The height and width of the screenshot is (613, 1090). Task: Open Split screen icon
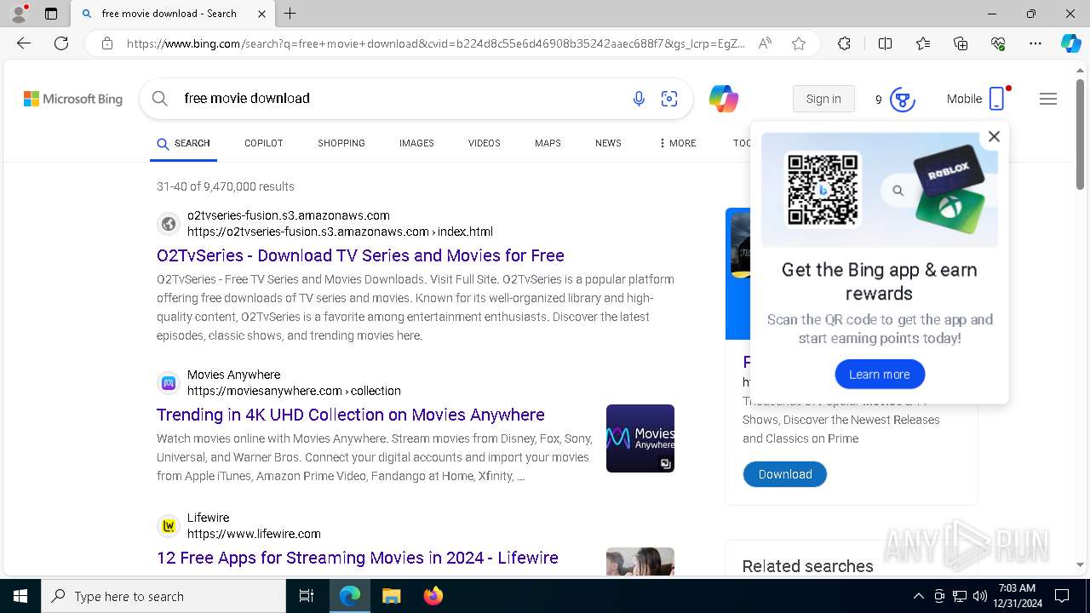[x=885, y=43]
